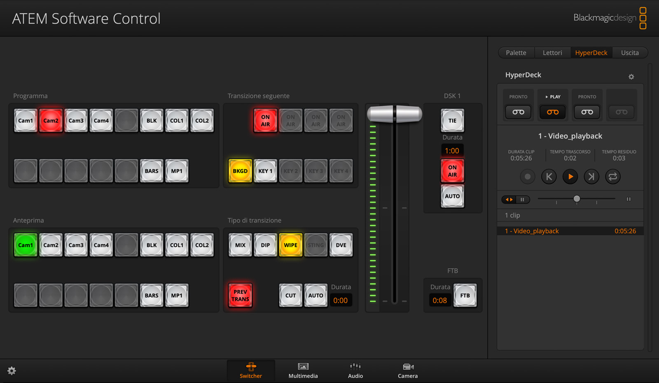Open the Lettori tab
This screenshot has width=659, height=383.
552,52
